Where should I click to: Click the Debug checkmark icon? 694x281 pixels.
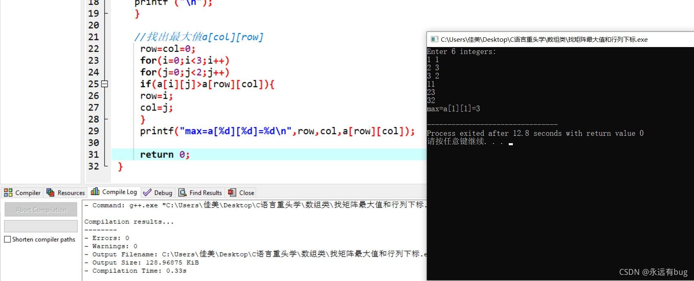pyautogui.click(x=147, y=193)
